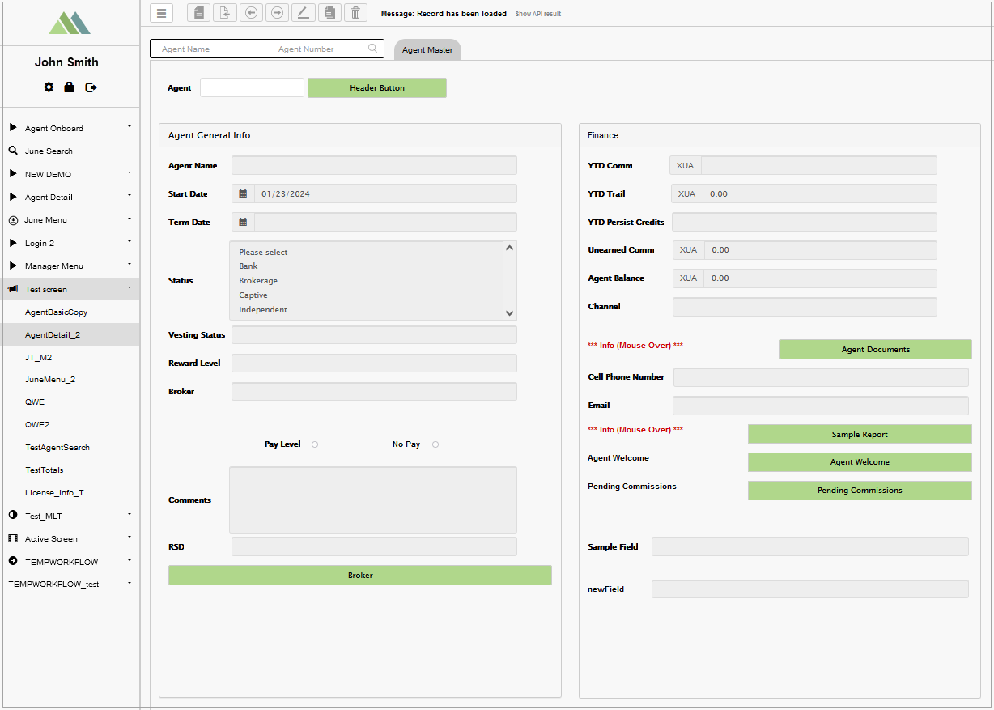This screenshot has height=710, width=994.
Task: Open the Term Date calendar icon
Action: pyautogui.click(x=242, y=222)
